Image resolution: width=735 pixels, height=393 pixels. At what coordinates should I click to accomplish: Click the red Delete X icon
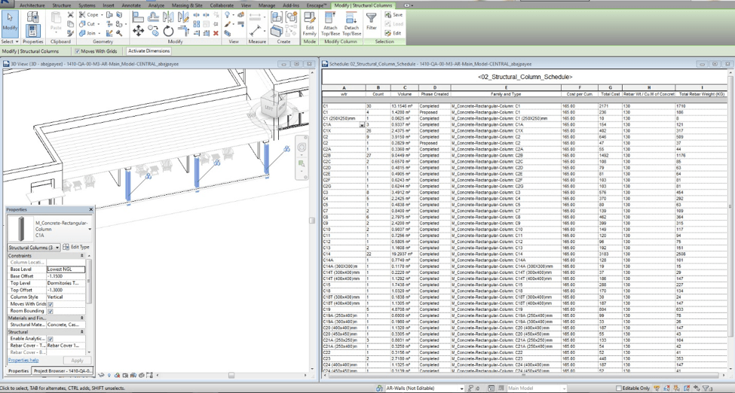(216, 33)
